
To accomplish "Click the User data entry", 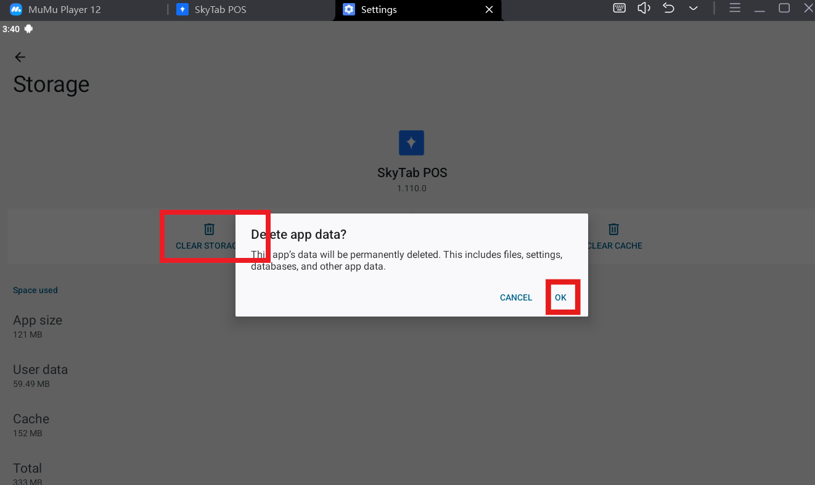I will tap(40, 376).
